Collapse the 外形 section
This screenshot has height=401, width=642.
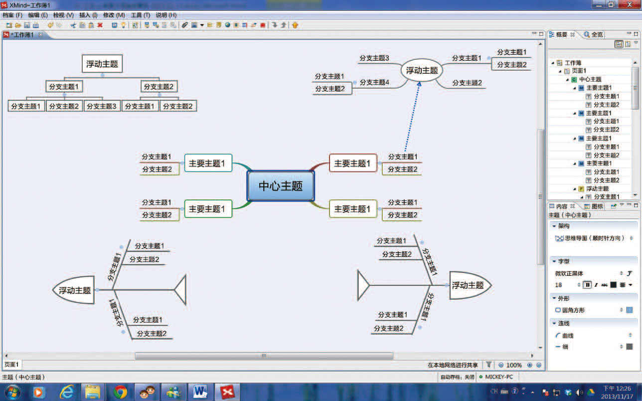pyautogui.click(x=554, y=298)
